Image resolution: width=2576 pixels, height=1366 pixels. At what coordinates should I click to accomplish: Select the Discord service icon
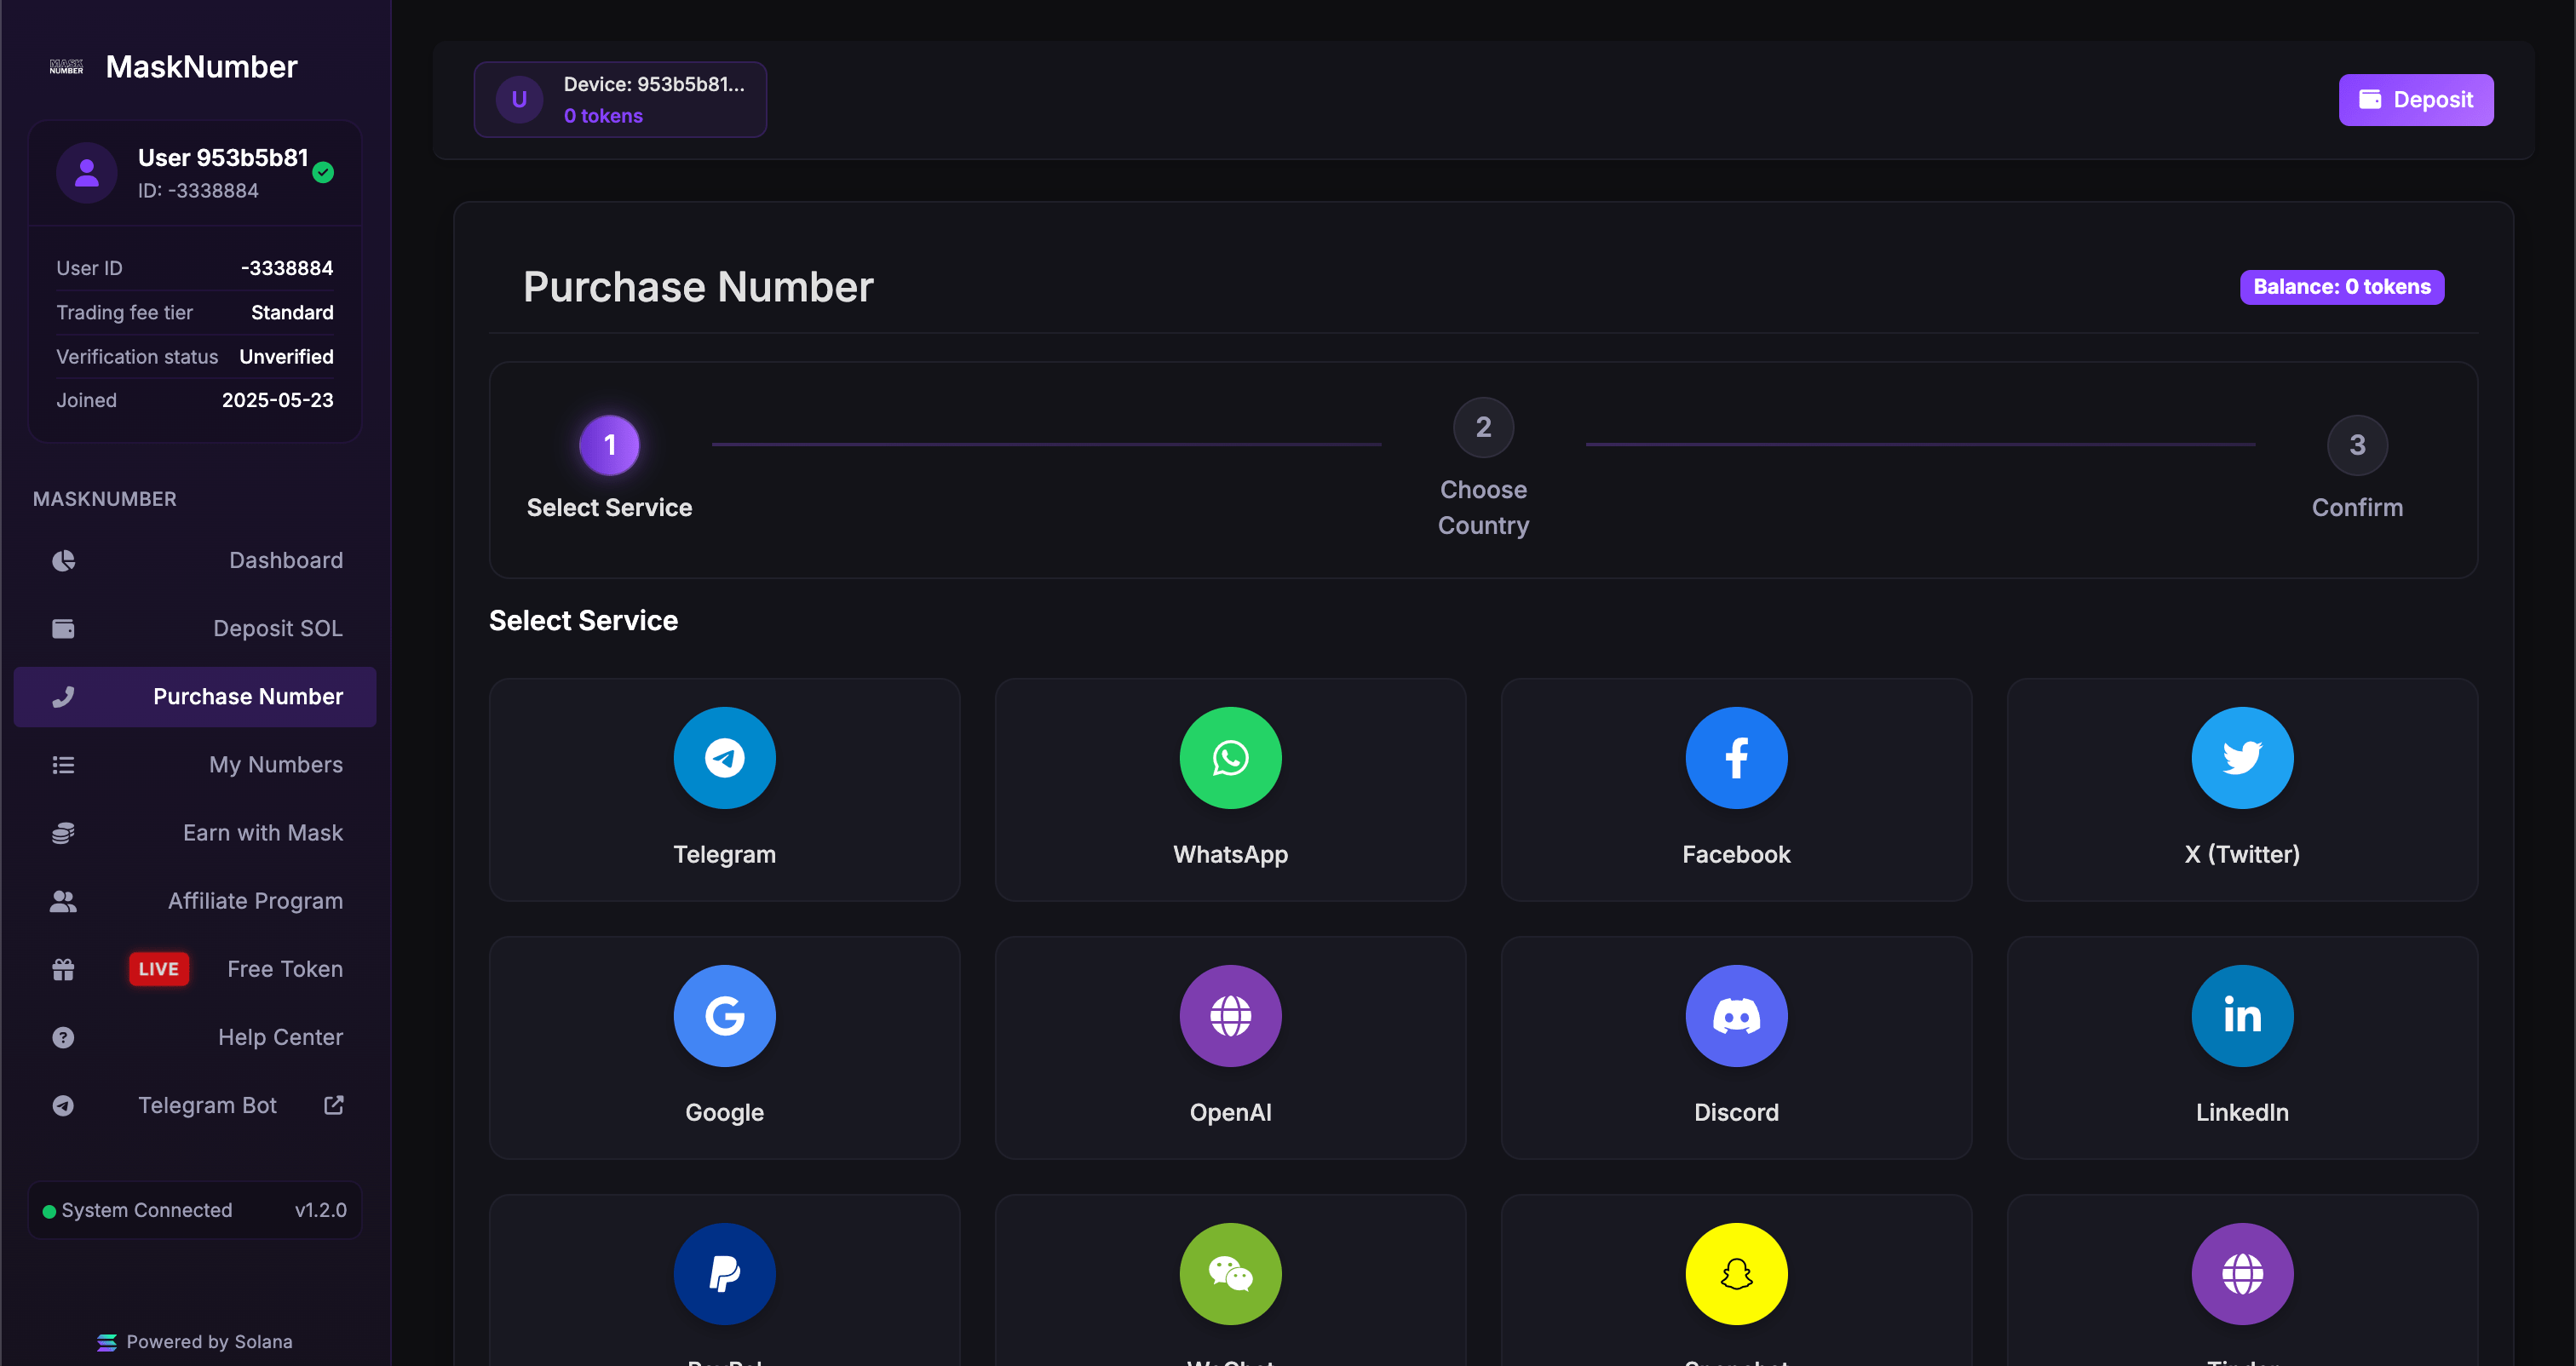pos(1736,1015)
